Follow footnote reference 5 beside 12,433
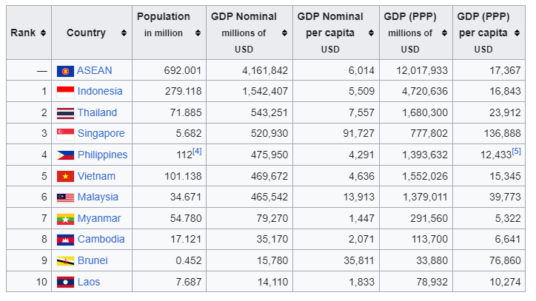The image size is (536, 301). click(517, 152)
